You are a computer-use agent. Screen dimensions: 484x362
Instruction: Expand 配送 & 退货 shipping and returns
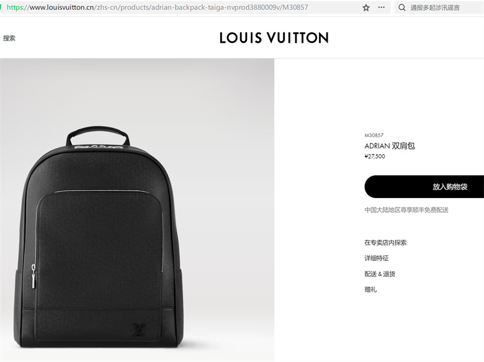click(380, 274)
